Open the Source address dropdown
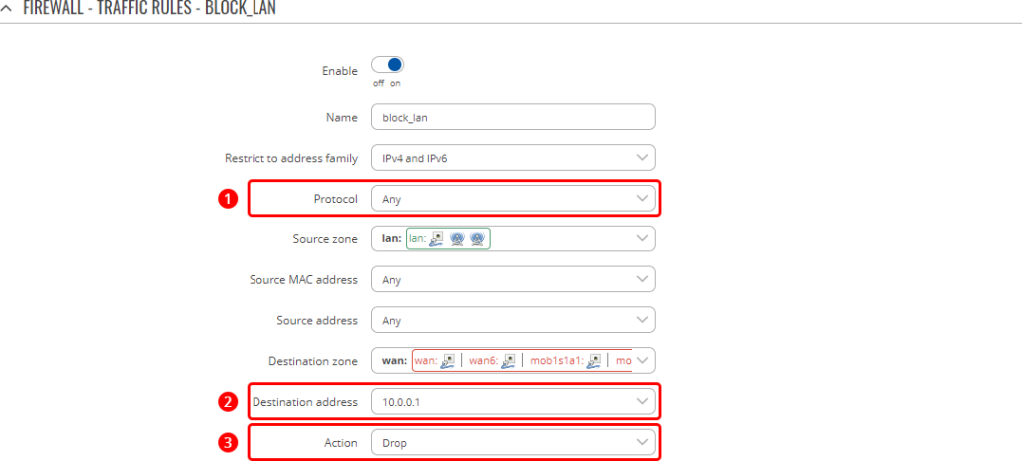1022x461 pixels. [513, 321]
